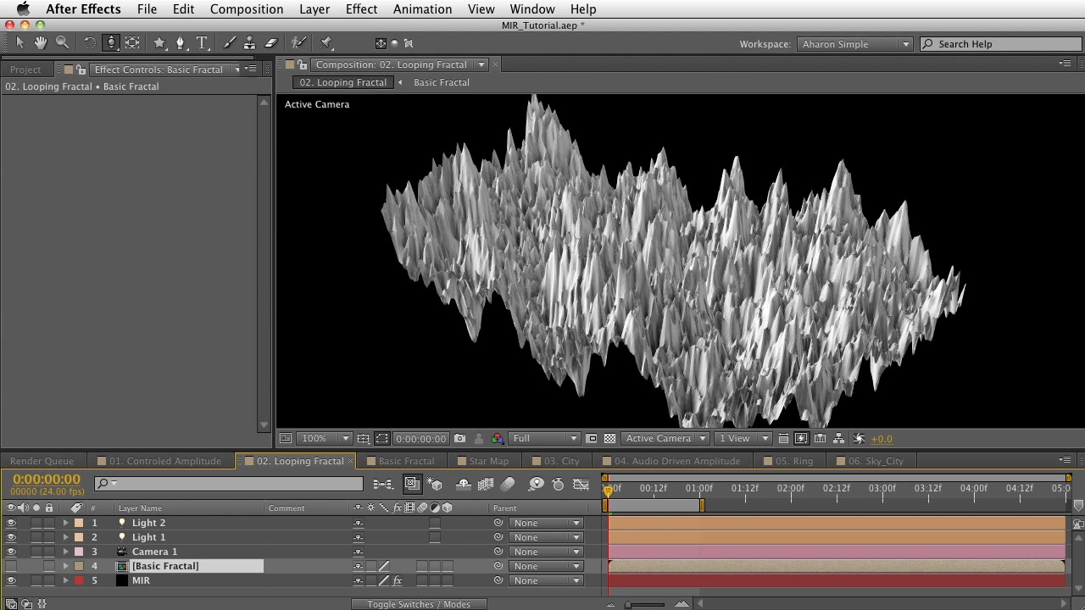This screenshot has width=1085, height=610.
Task: Open the Animation menu
Action: click(x=422, y=9)
